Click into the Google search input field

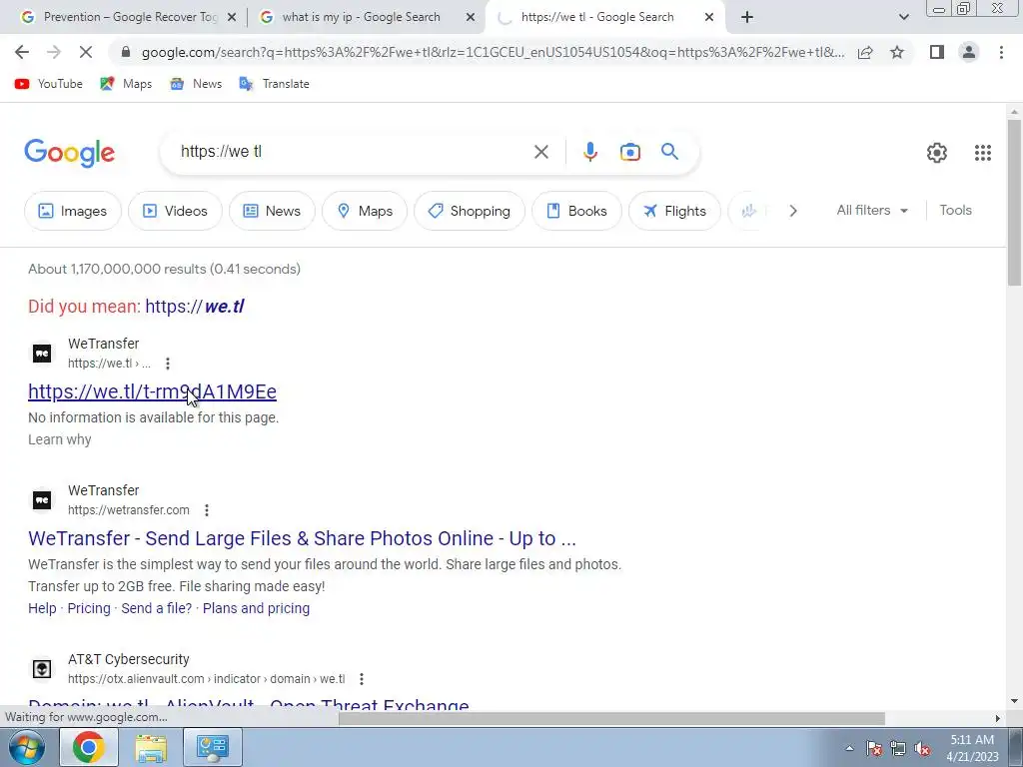[x=353, y=152]
